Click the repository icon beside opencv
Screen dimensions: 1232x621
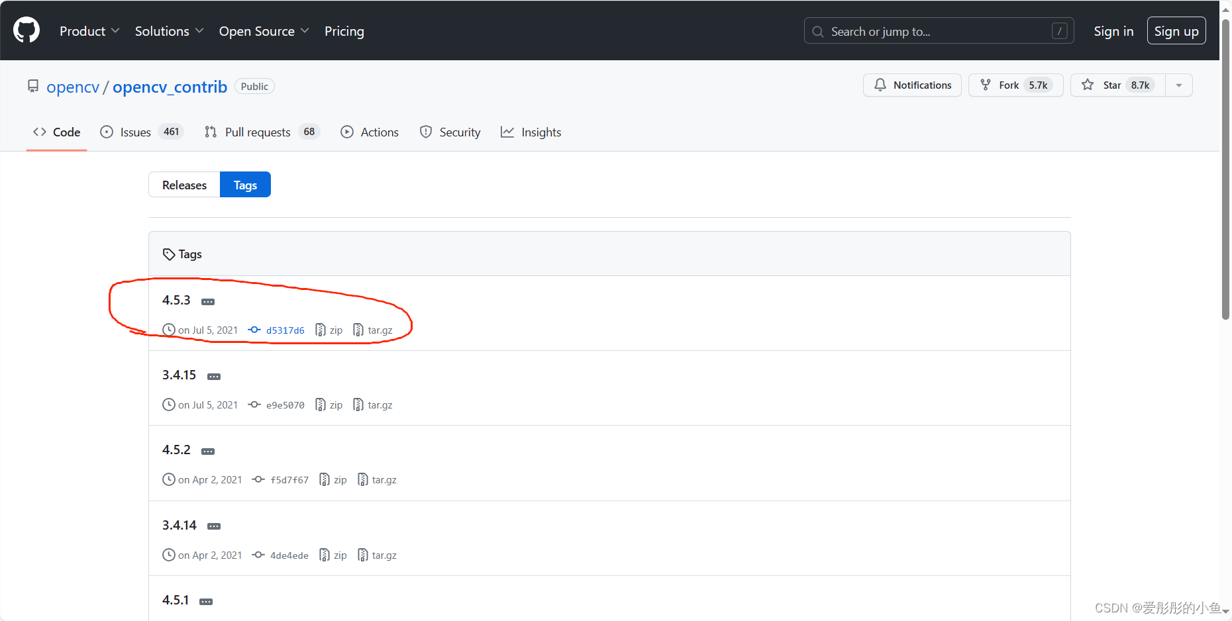(x=33, y=86)
